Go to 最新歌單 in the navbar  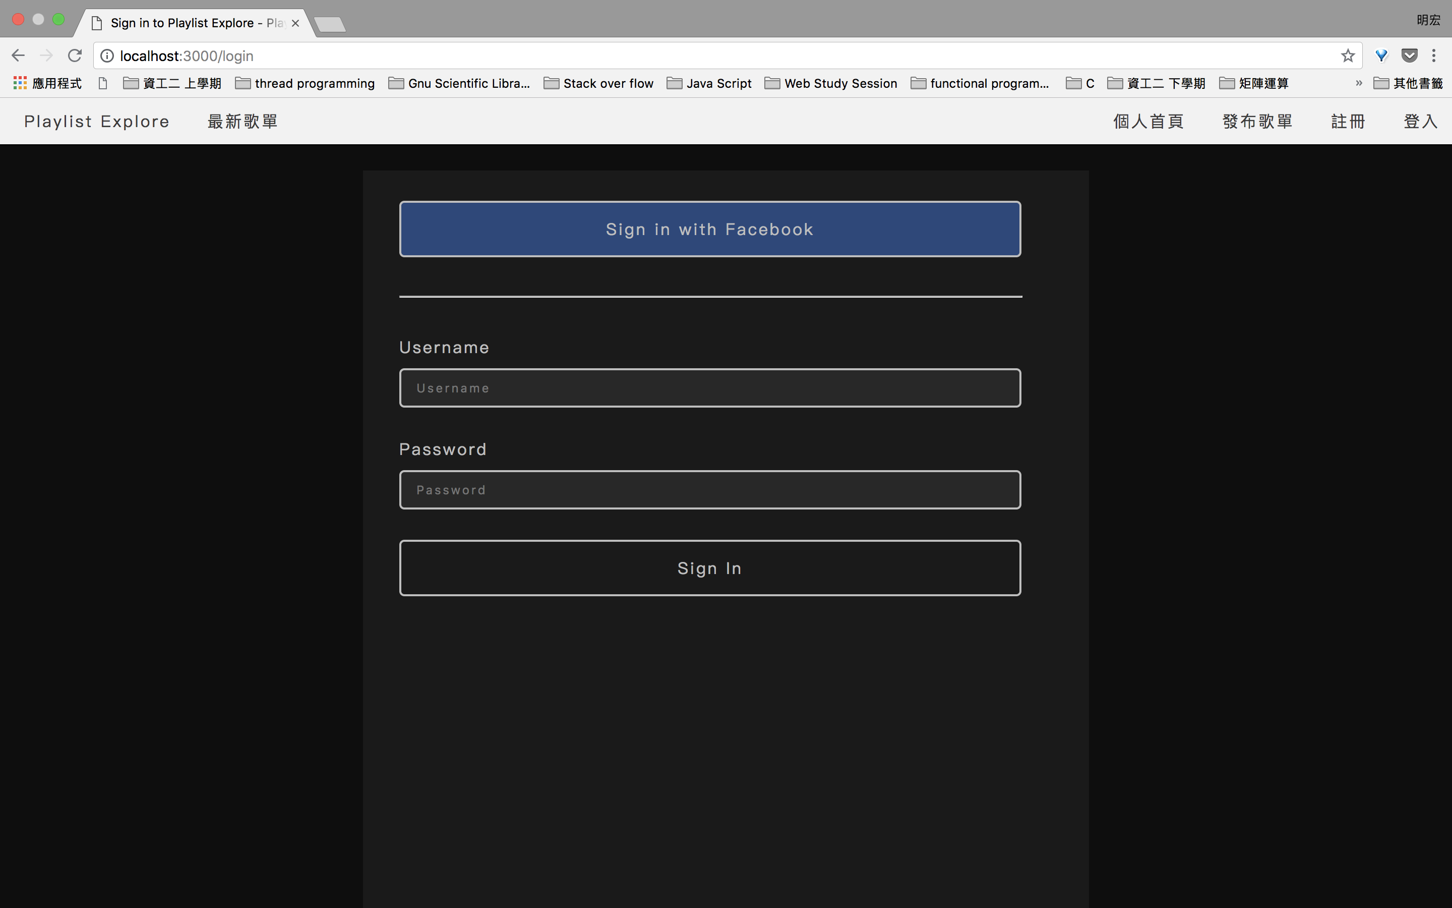point(243,121)
